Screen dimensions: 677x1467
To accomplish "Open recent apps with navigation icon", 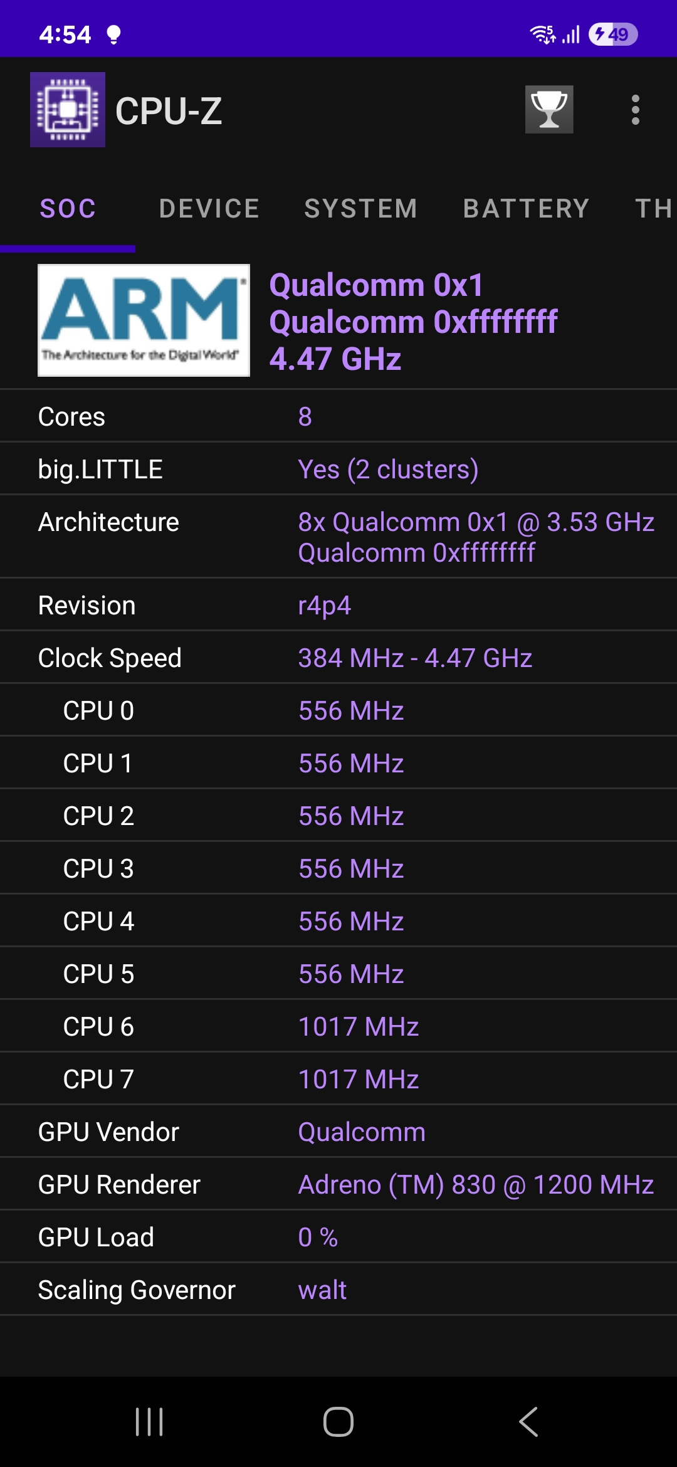I will [x=149, y=1421].
